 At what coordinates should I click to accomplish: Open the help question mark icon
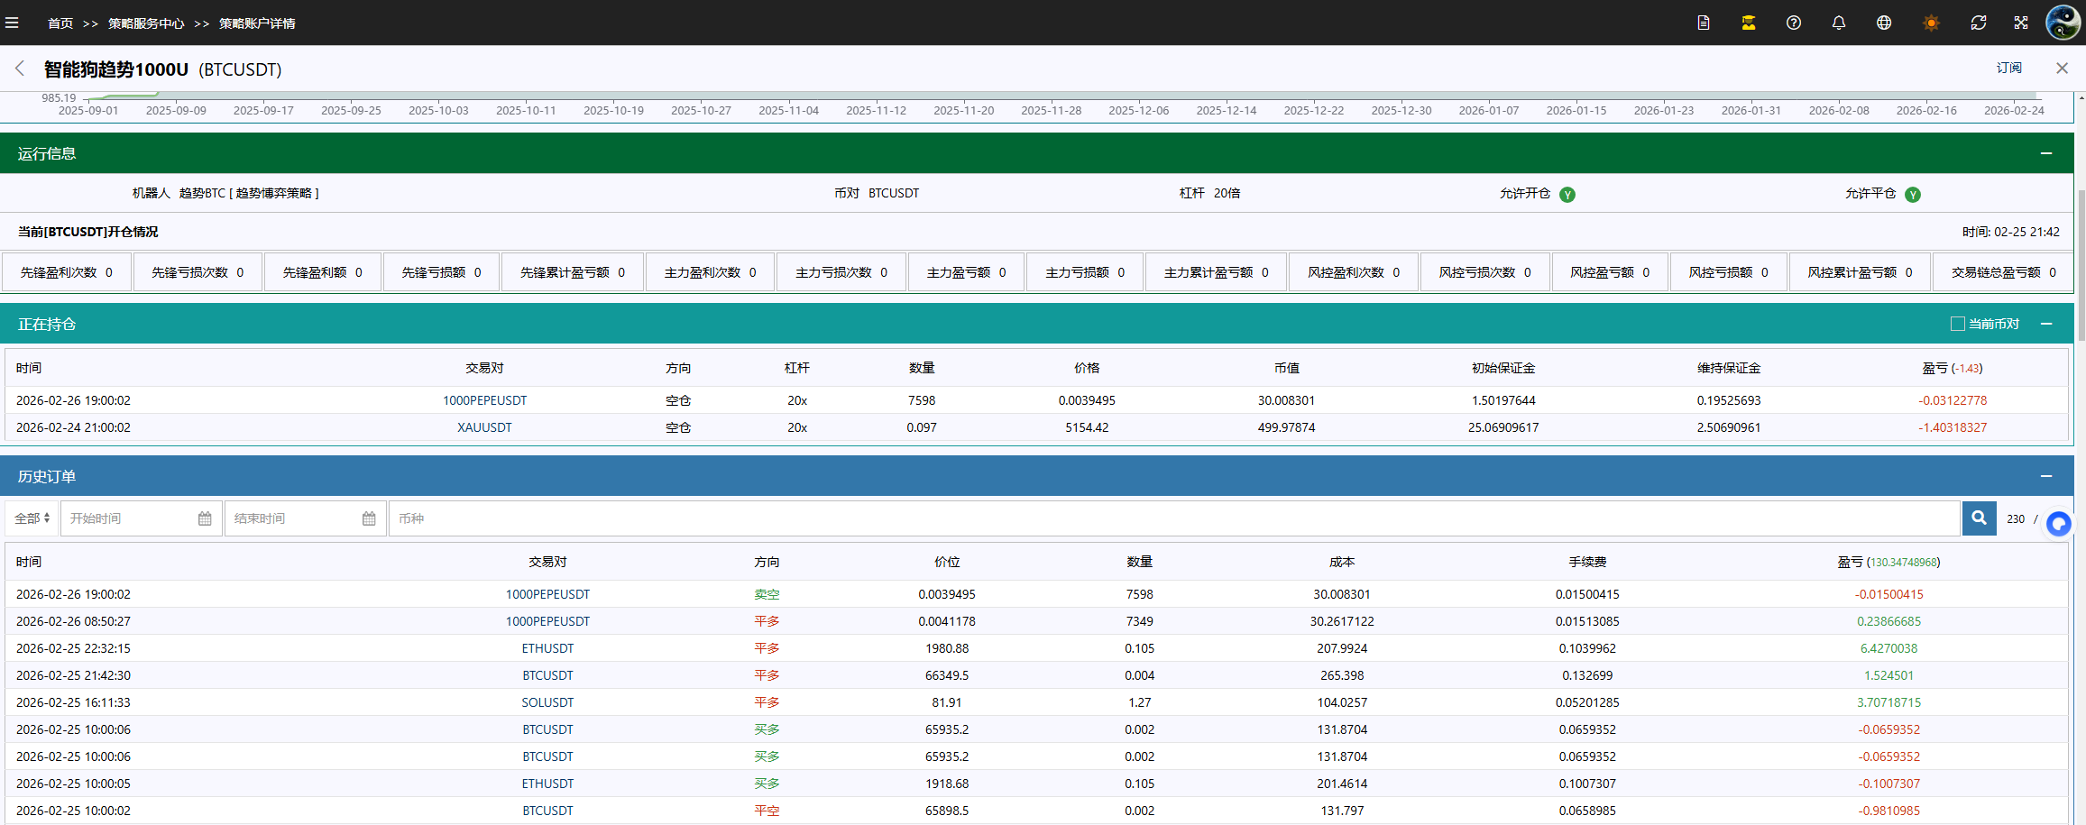1793,23
